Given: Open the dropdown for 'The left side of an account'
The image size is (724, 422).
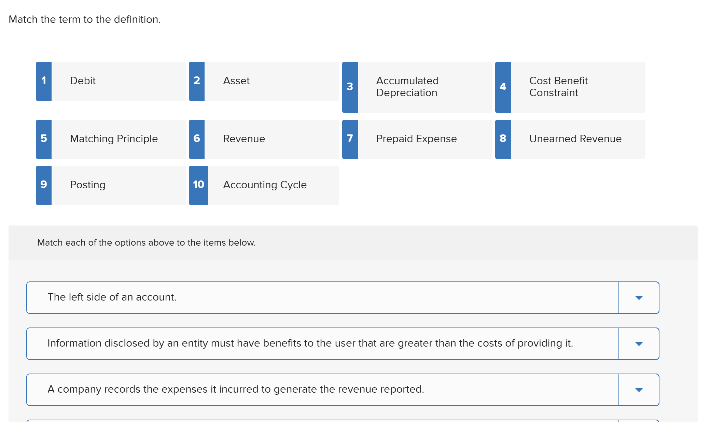Looking at the screenshot, I should pos(639,297).
